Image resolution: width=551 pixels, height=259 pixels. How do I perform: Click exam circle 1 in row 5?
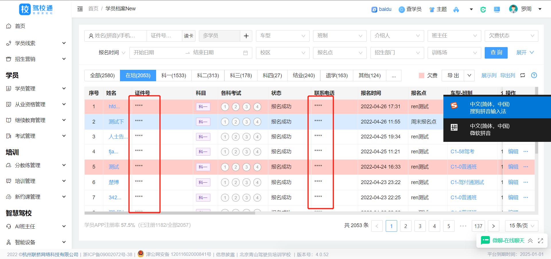tap(225, 167)
